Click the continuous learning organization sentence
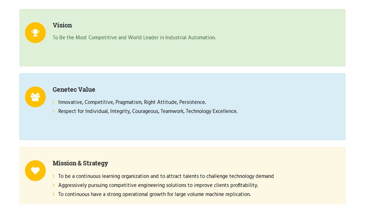 tap(166, 176)
